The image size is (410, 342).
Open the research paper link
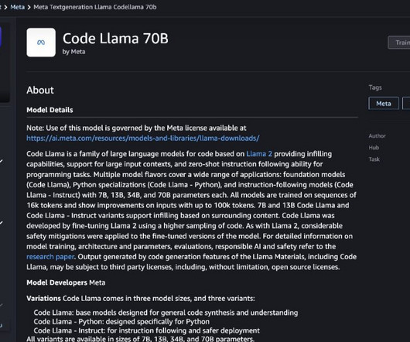50,257
